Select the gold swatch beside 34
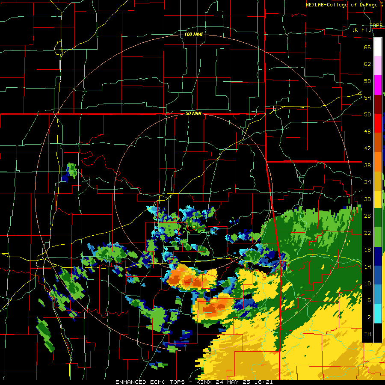Image resolution: width=385 pixels, height=385 pixels. 378,181
